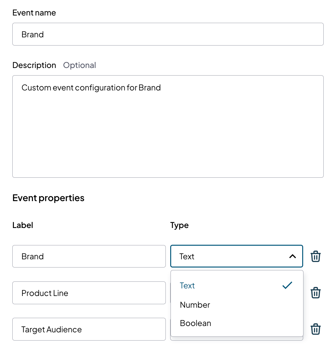The width and height of the screenshot is (336, 351).
Task: Edit the Brand label field
Action: point(89,256)
